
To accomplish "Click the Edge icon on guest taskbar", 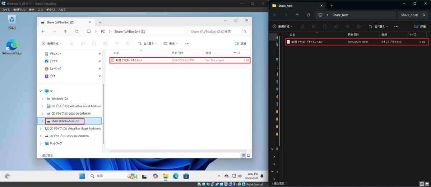I will (176, 176).
